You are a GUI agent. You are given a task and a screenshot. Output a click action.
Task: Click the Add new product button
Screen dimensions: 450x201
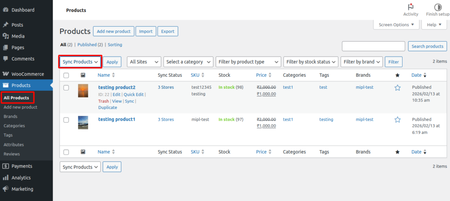point(113,31)
